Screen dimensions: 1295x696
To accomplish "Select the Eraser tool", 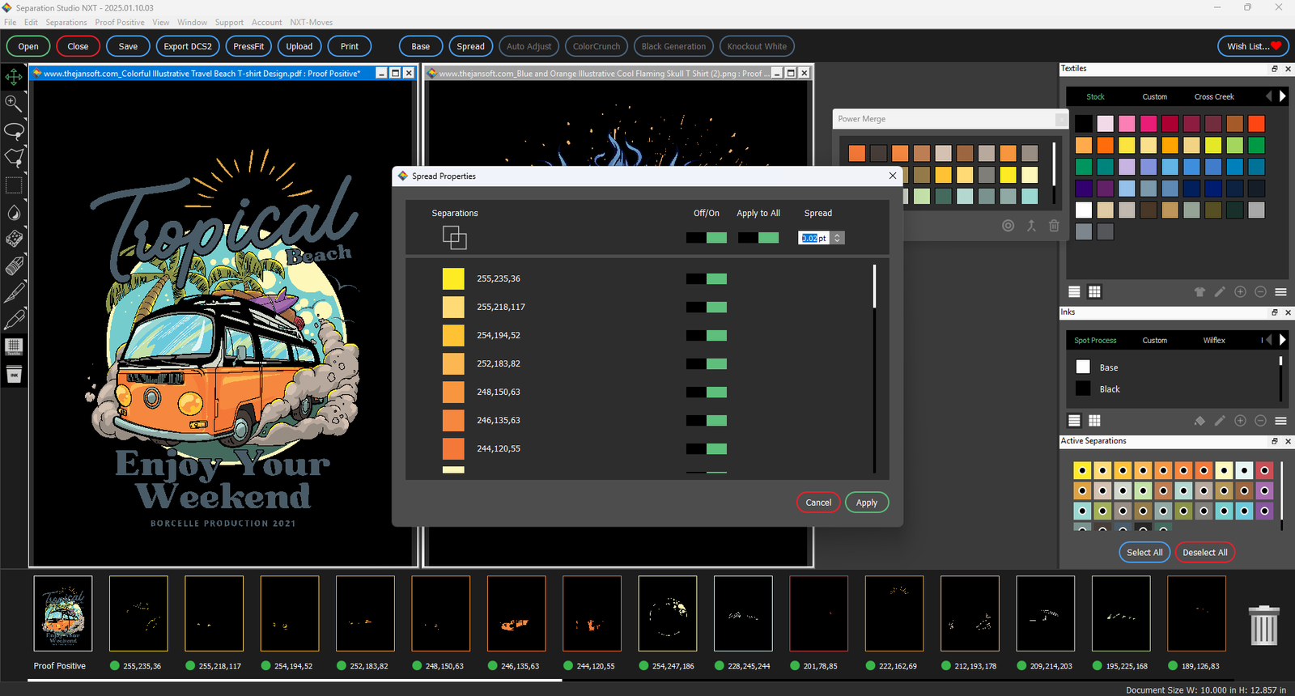I will 14,265.
